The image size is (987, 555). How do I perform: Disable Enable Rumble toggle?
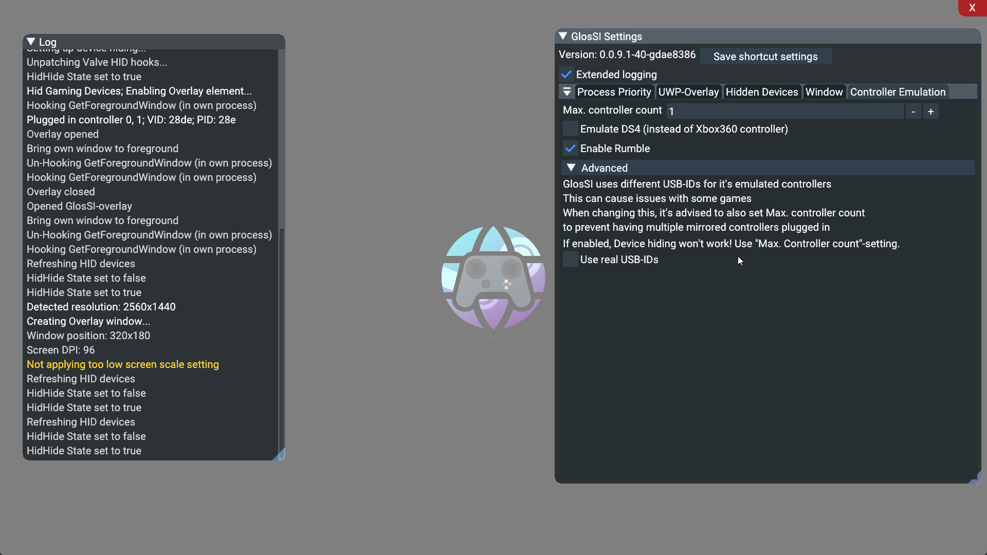[569, 149]
